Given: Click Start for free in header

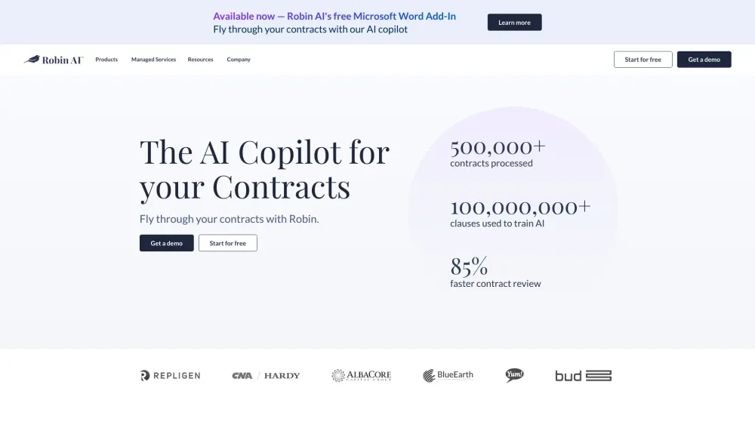Looking at the screenshot, I should [x=643, y=60].
